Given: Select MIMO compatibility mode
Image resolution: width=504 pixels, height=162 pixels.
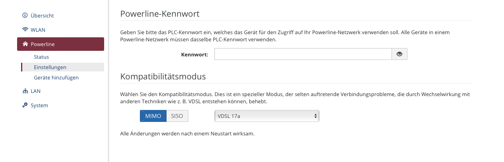Looking at the screenshot, I should pos(153,116).
